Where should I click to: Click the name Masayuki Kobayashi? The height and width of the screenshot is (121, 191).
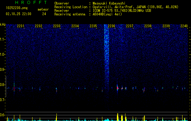pos(109,3)
